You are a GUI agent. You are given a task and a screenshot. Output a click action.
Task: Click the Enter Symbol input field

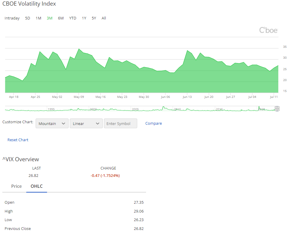[x=120, y=124]
